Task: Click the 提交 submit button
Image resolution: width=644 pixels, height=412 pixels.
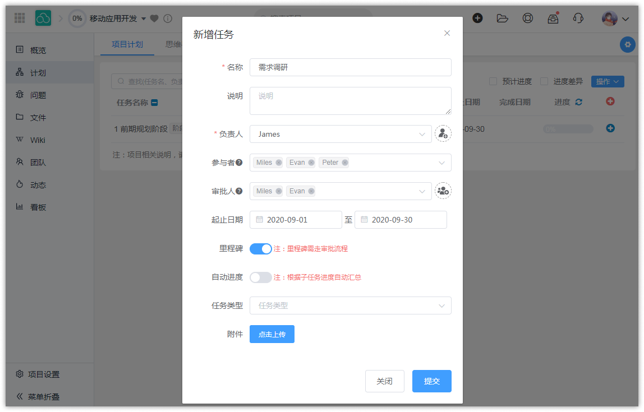Action: coord(431,381)
